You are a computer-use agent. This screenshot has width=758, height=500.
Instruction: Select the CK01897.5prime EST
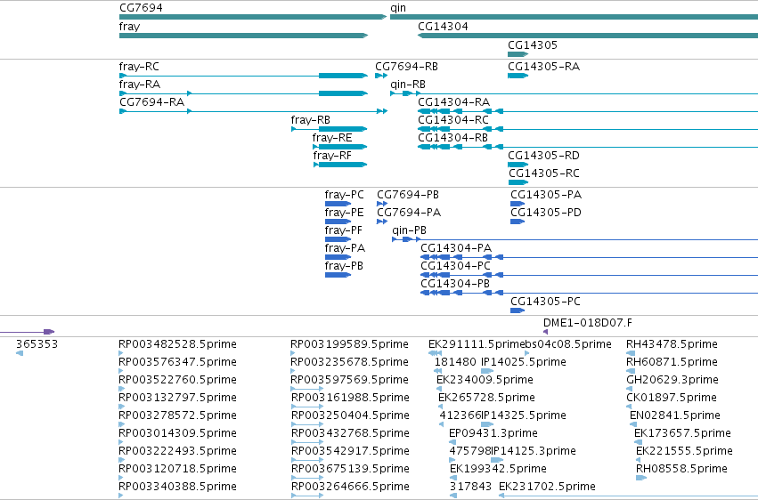coord(672,399)
